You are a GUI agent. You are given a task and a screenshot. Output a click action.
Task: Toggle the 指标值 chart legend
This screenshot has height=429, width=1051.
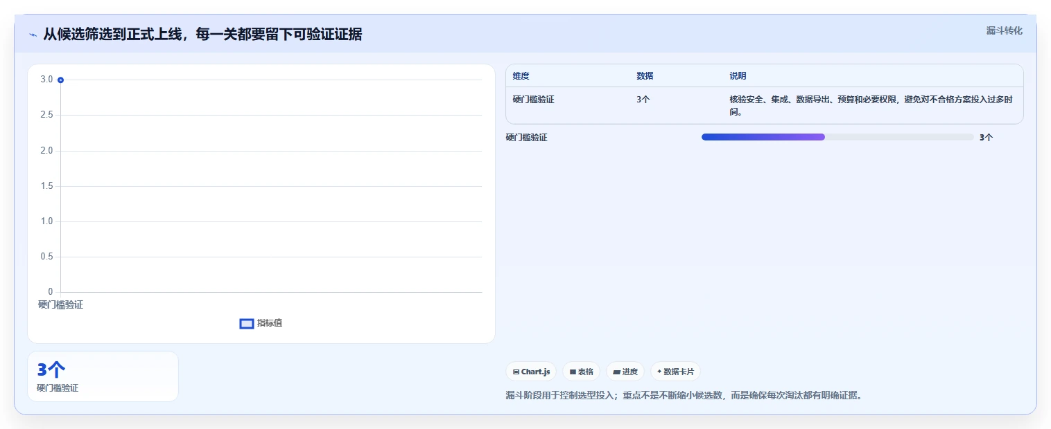(261, 323)
